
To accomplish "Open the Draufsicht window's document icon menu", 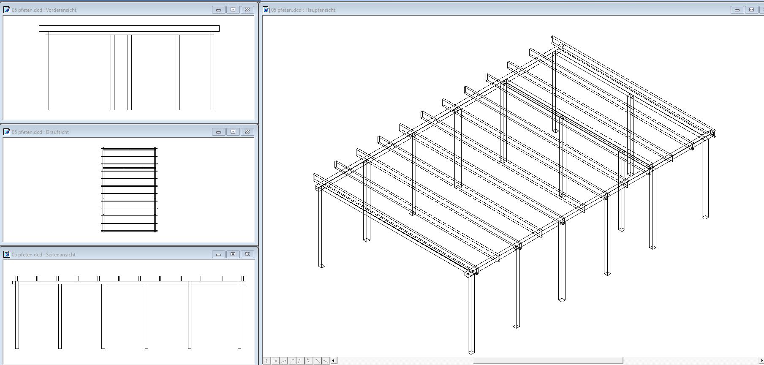I will click(7, 132).
